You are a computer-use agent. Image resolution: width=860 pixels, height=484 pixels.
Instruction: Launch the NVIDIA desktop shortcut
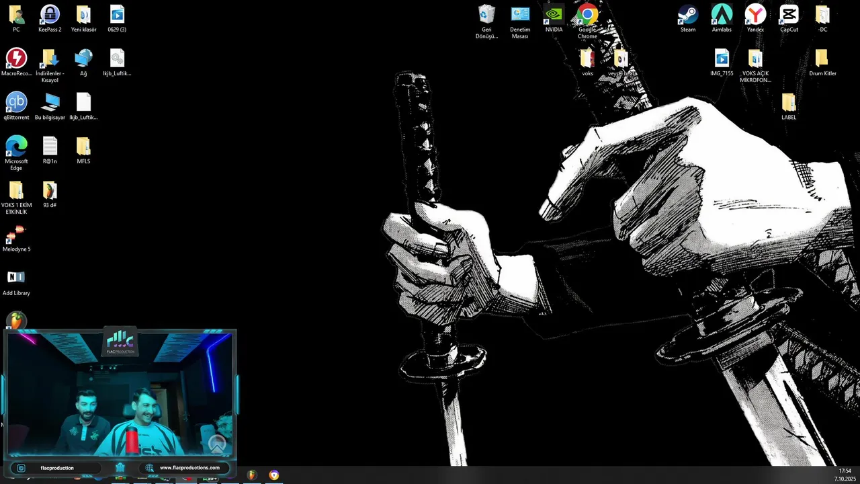tap(554, 18)
